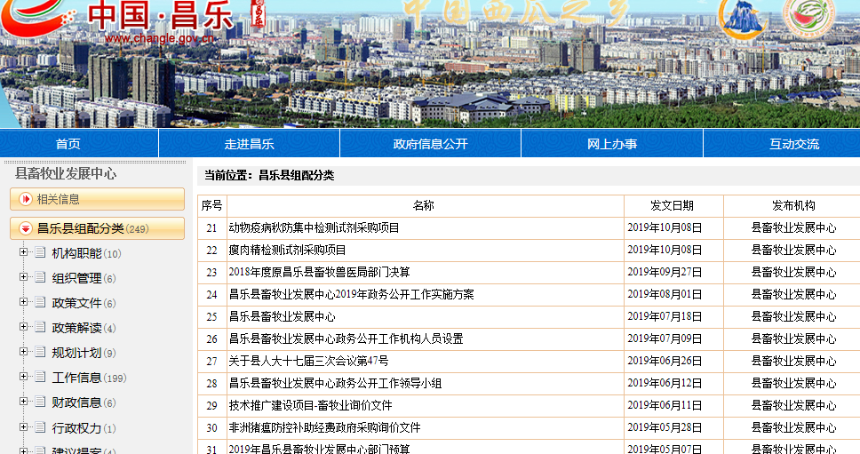Expand the 政策解读 tree node
The image size is (860, 454).
[x=23, y=328]
